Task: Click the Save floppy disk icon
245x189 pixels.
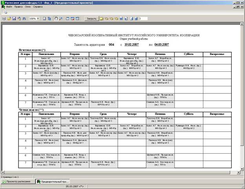Action: click(13, 18)
